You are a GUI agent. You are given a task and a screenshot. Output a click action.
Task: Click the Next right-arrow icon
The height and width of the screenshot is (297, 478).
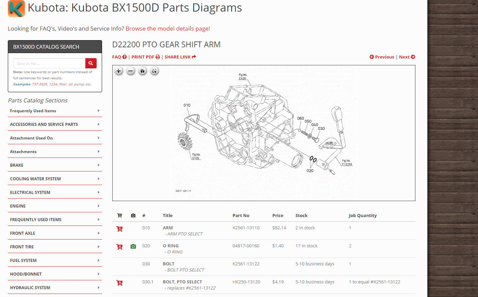point(413,57)
